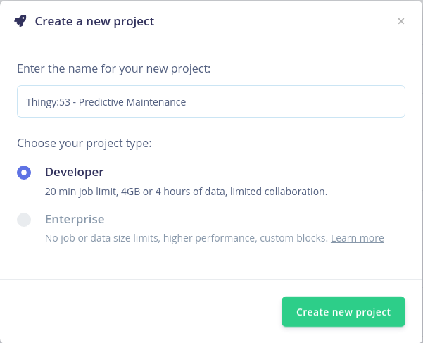The image size is (423, 343).
Task: Click the "Enter the name for your new project" label
Action: coord(113,68)
